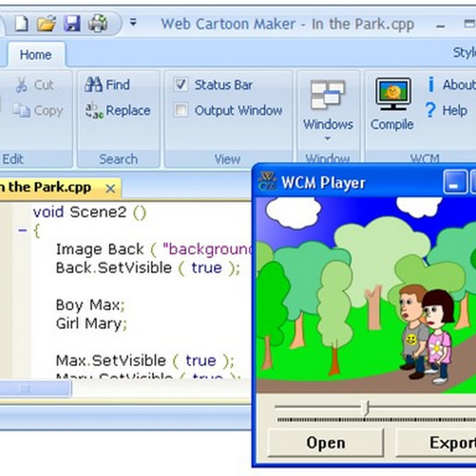Click the Cut command
Screen dimensions: 476x476
pos(35,84)
